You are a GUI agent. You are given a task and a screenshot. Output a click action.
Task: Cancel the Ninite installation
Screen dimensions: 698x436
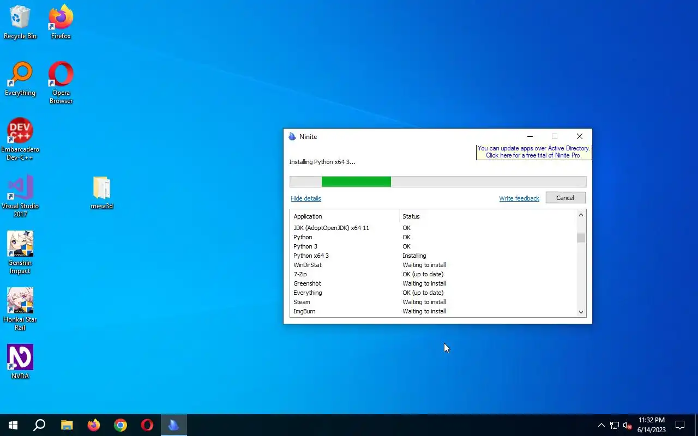click(565, 198)
